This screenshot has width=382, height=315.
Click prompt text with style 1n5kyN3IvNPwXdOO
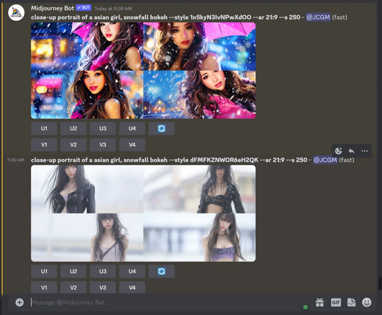(x=165, y=17)
